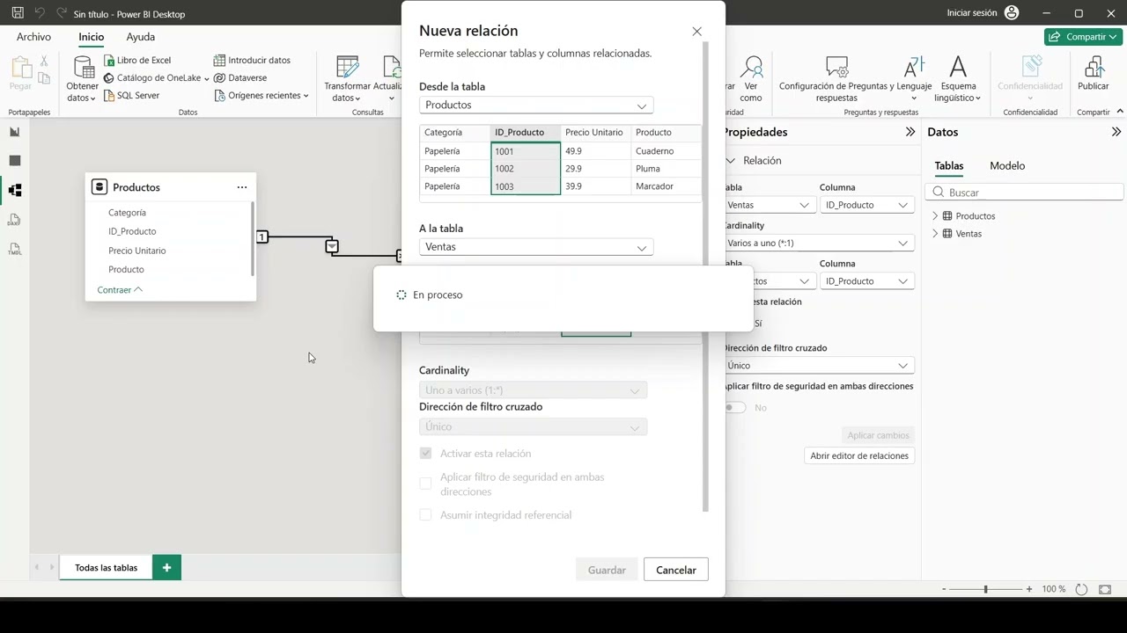This screenshot has width=1127, height=633.
Task: Open the Desde la tabla Productos dropdown
Action: point(536,105)
